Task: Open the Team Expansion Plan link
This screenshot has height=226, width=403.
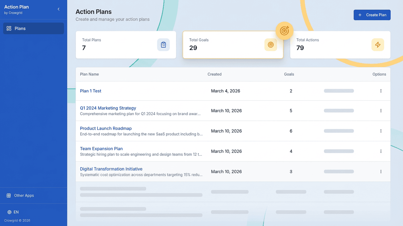Action: pos(101,149)
